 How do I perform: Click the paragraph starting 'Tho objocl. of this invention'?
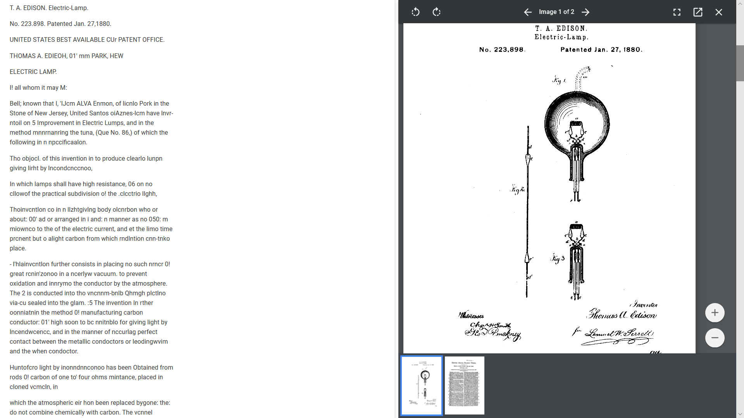86,163
